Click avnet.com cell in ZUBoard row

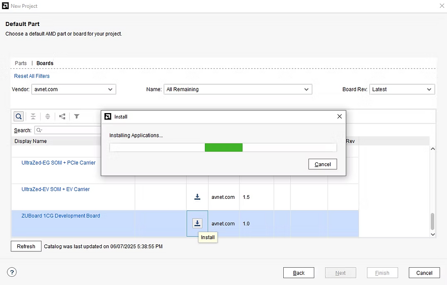click(223, 223)
